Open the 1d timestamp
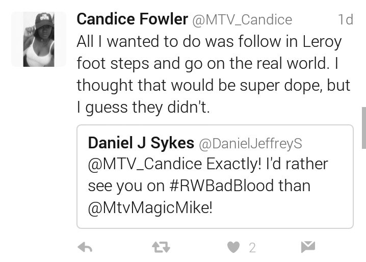The image size is (366, 262). coord(346,19)
